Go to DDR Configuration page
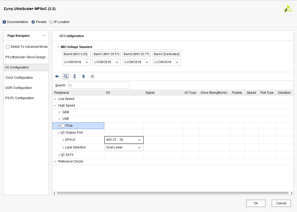The image size is (297, 212). (19, 88)
